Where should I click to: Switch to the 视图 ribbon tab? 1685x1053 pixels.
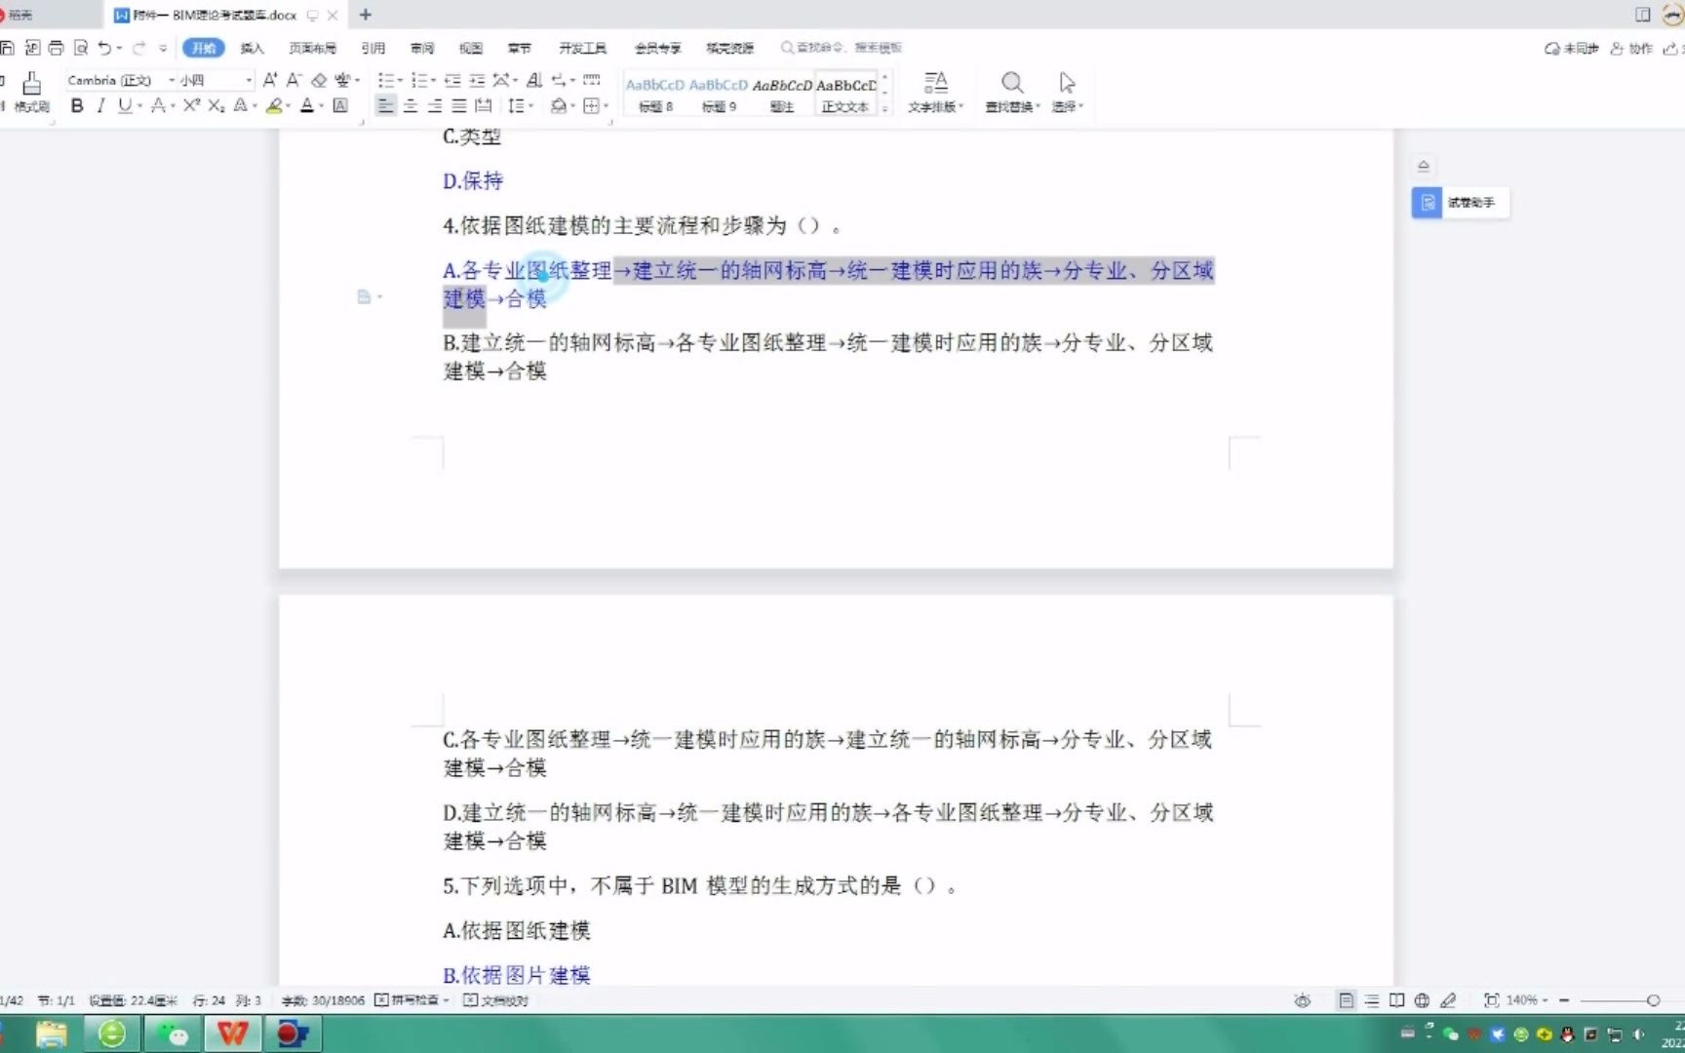[471, 48]
